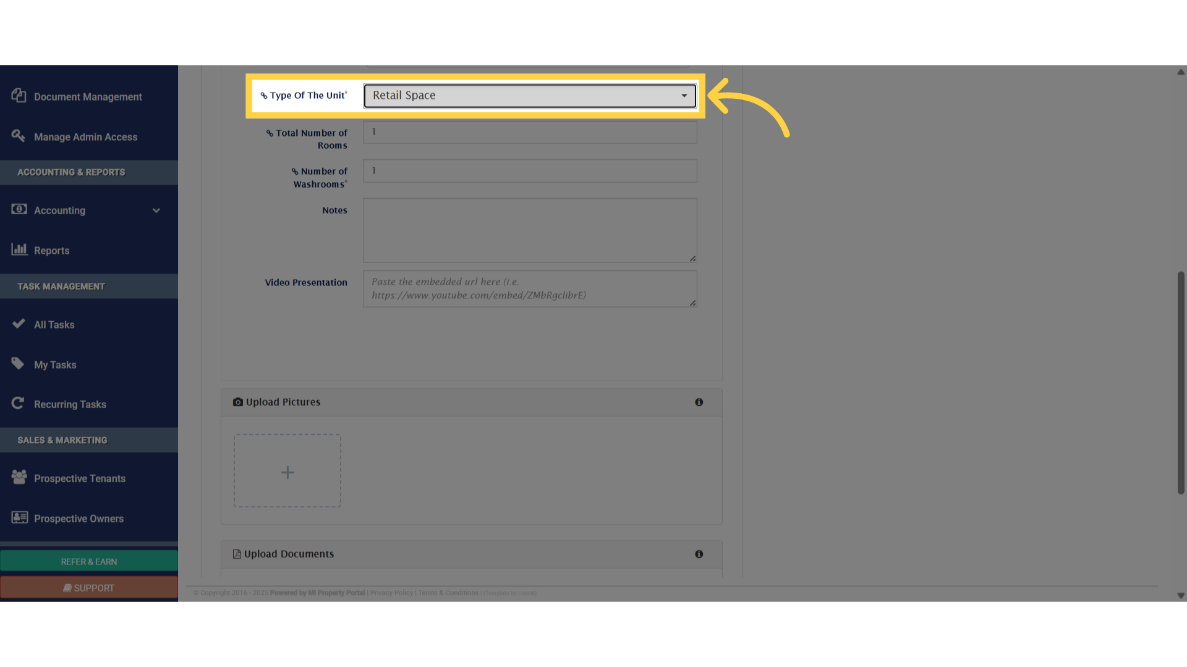Image resolution: width=1187 pixels, height=667 pixels.
Task: Click the Prospective Tenants people icon
Action: [x=19, y=477]
